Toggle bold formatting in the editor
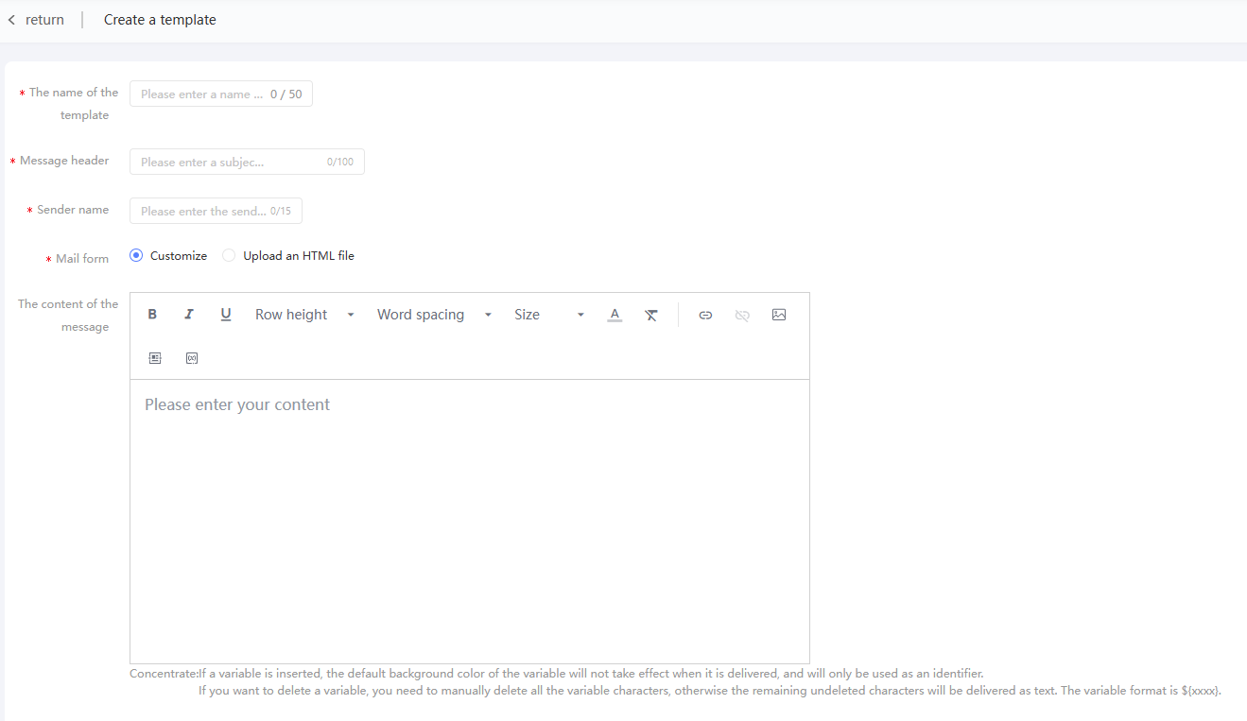 [x=152, y=315]
